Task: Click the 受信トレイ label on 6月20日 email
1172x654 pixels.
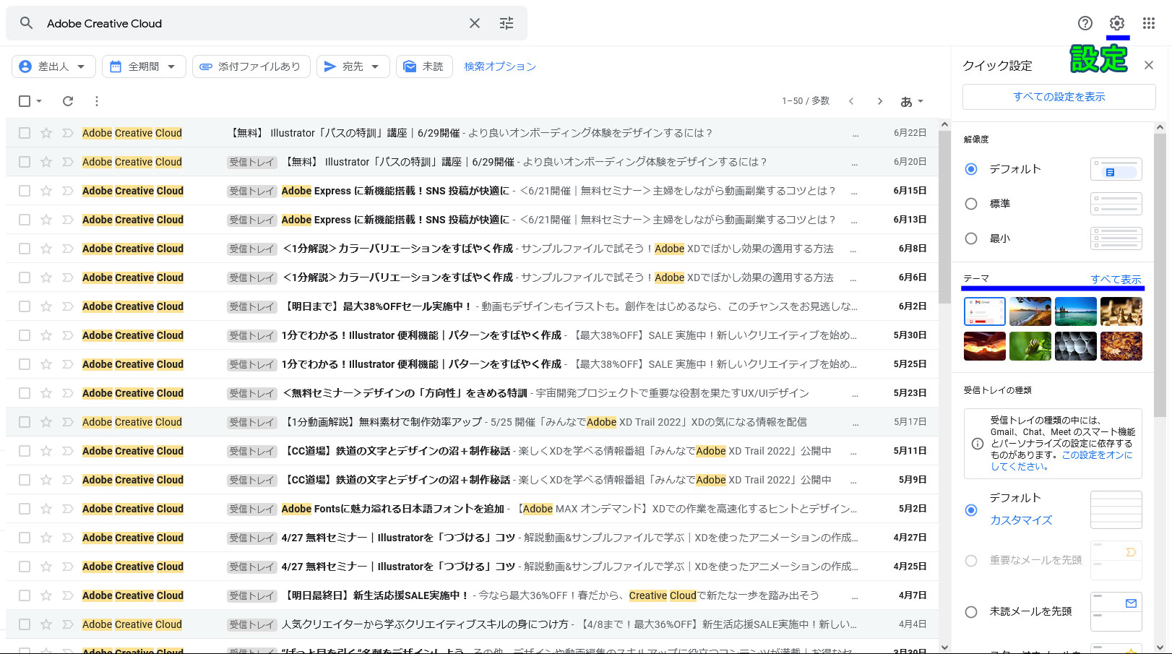Action: tap(251, 162)
